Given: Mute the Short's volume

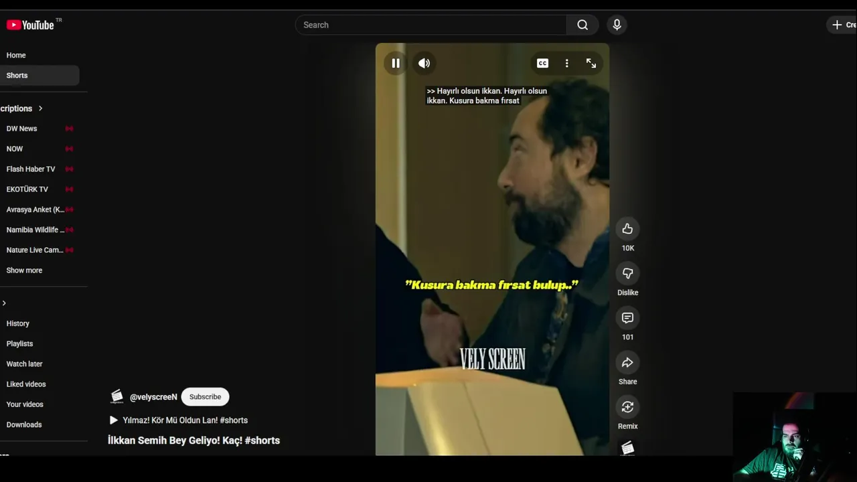Looking at the screenshot, I should pyautogui.click(x=424, y=63).
